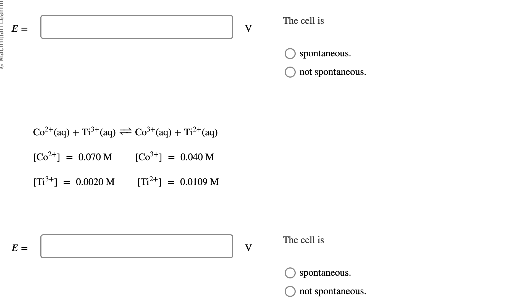
Task: Click the [Co2+] = 0.070 M value
Action: [73, 157]
